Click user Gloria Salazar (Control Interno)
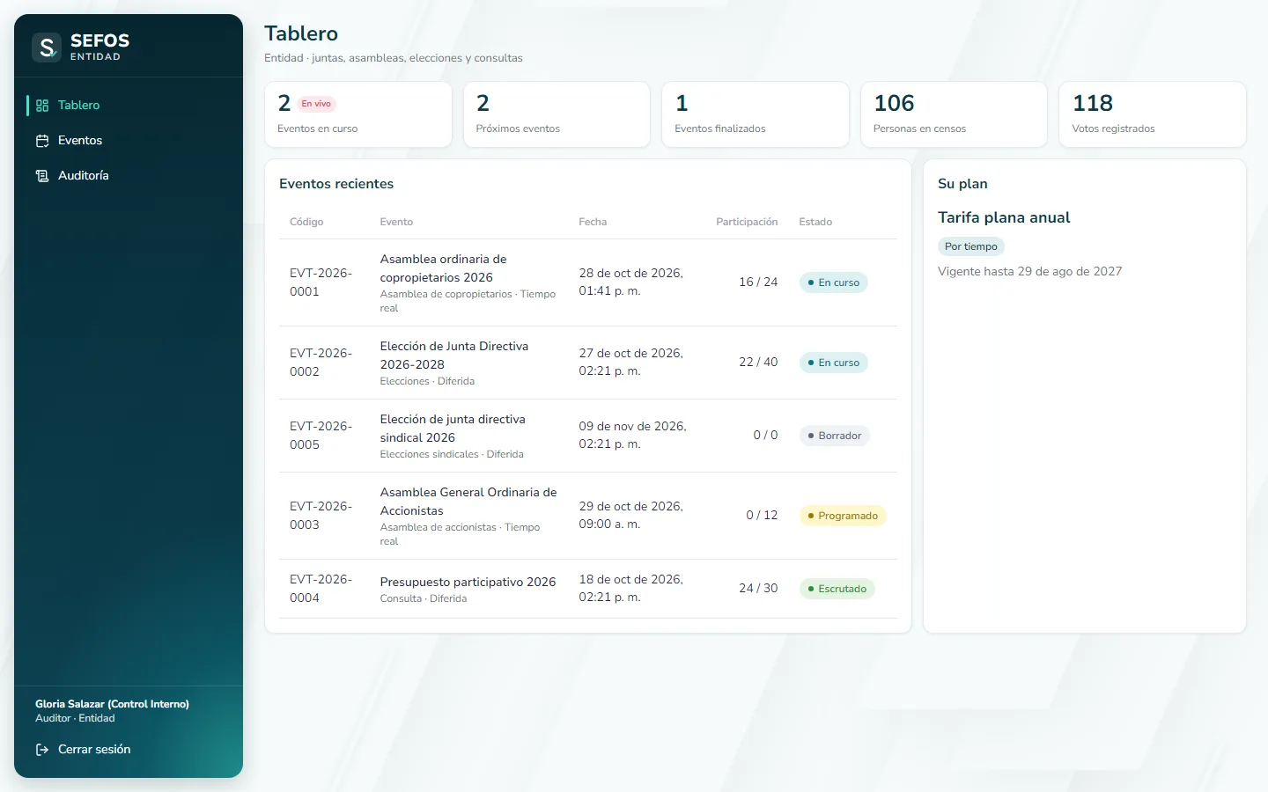This screenshot has width=1268, height=792. pos(112,704)
